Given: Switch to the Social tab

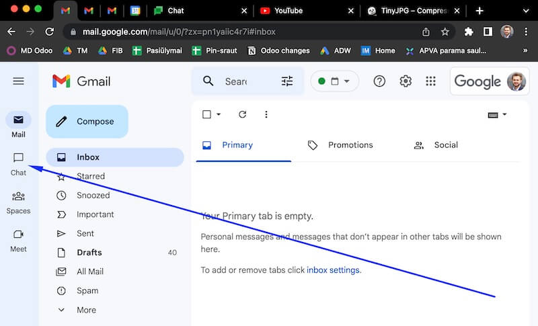Looking at the screenshot, I should coord(446,145).
